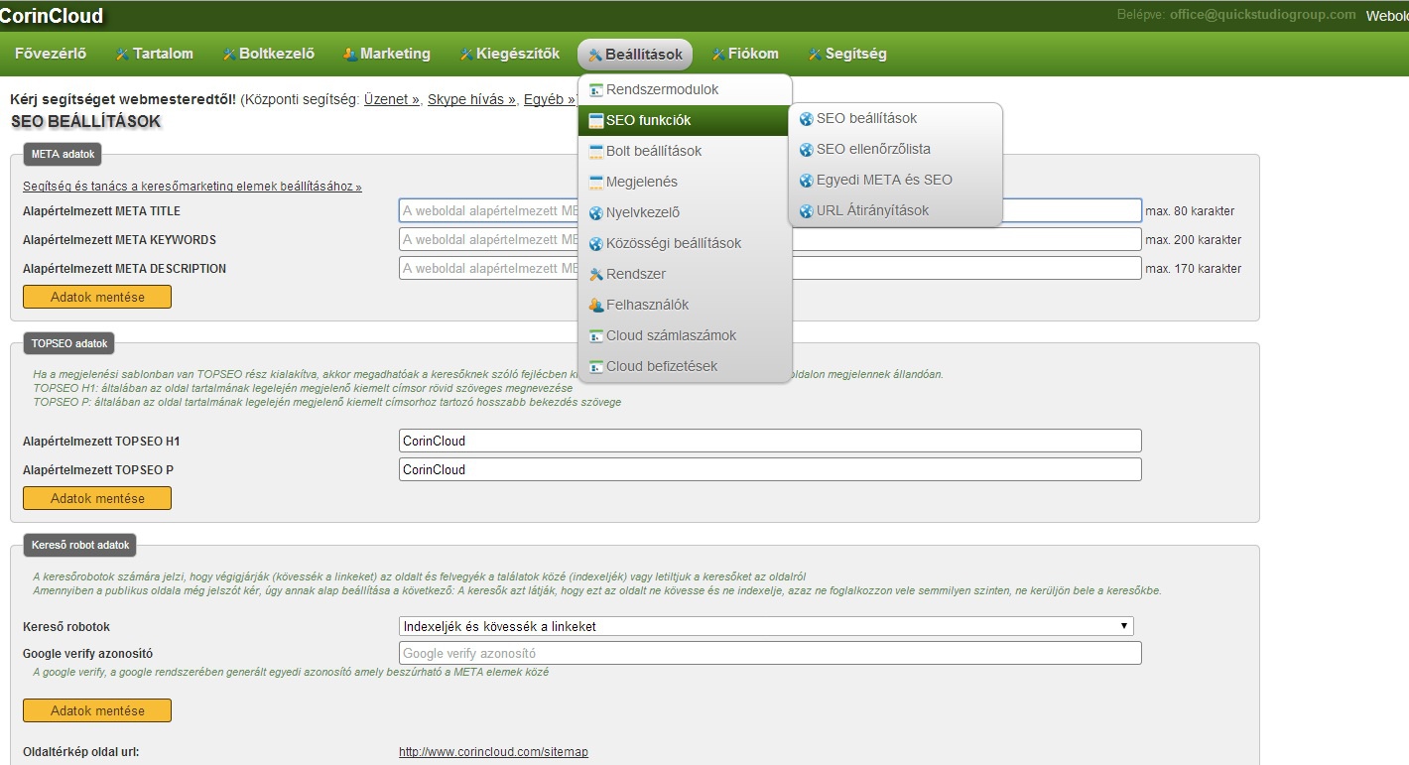Click the icon beside Cloud számlaszámok
This screenshot has height=765, width=1409.
pos(596,336)
